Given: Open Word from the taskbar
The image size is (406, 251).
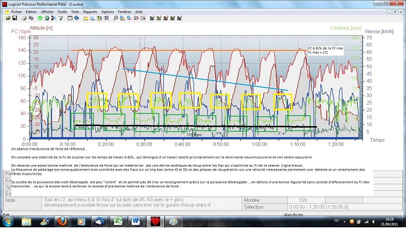Looking at the screenshot, I should pyautogui.click(x=136, y=222).
